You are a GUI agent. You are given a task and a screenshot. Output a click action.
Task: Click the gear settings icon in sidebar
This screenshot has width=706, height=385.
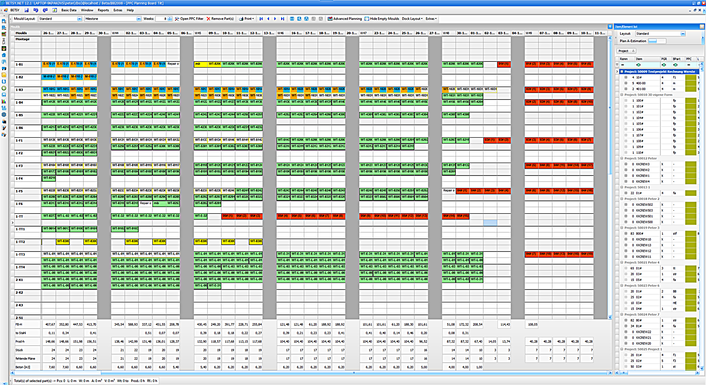pyautogui.click(x=4, y=115)
